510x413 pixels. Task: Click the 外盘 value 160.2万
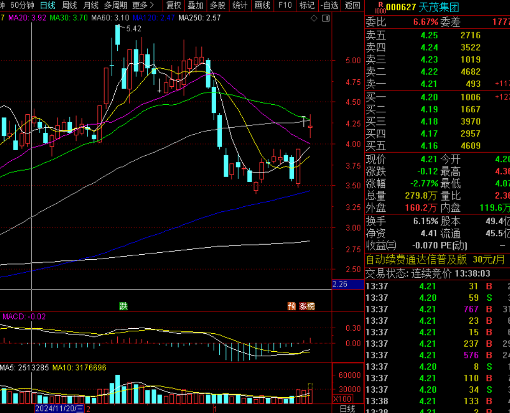[421, 208]
